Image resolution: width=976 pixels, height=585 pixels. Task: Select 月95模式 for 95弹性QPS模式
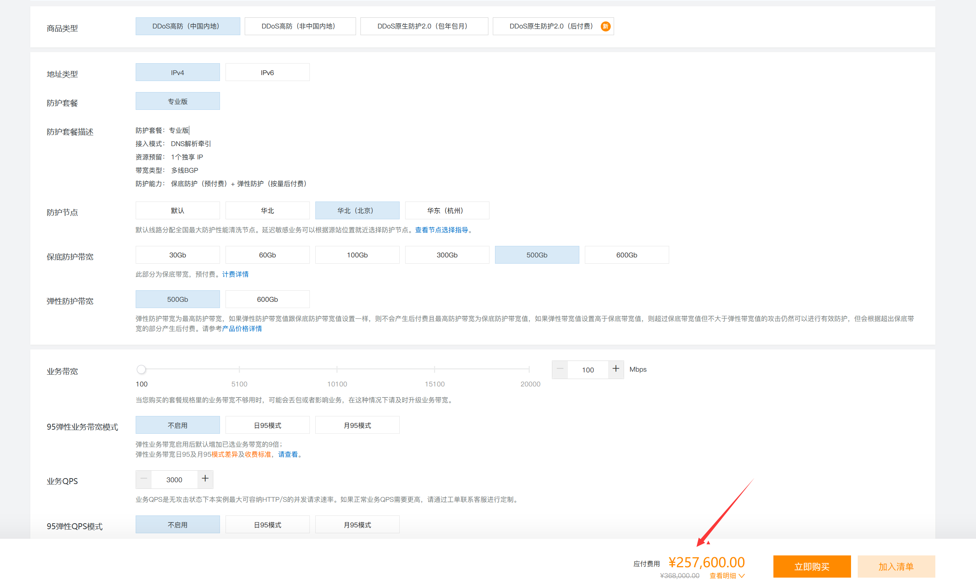(357, 525)
